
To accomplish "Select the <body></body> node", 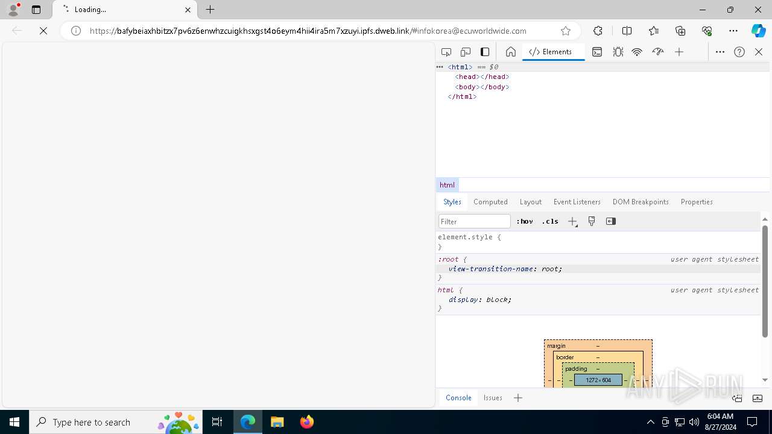I will [482, 87].
